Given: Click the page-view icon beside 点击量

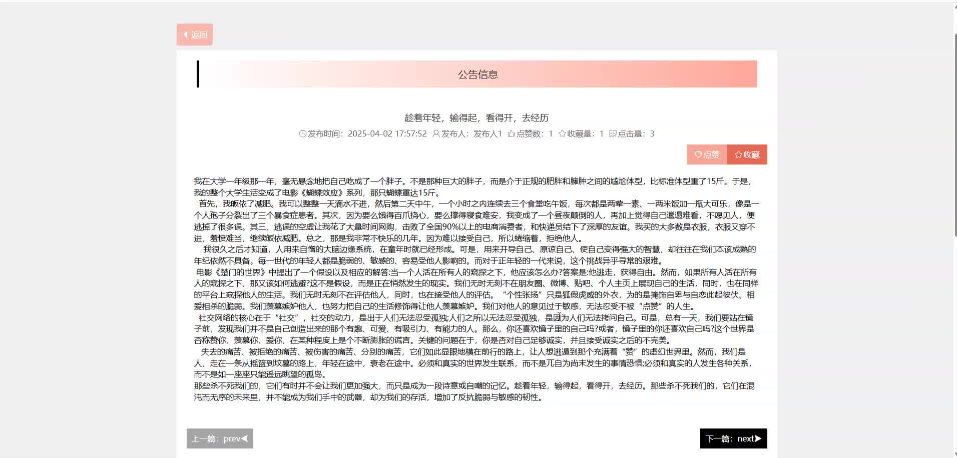Looking at the screenshot, I should coord(613,134).
